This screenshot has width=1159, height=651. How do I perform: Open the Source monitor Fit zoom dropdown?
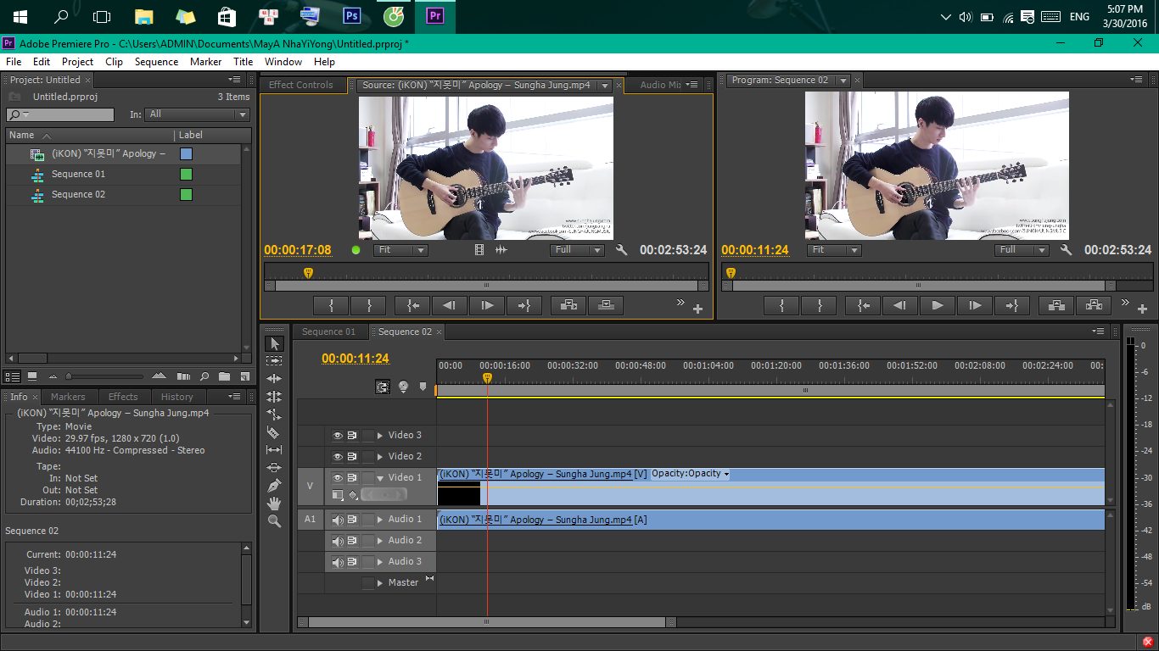tap(401, 250)
